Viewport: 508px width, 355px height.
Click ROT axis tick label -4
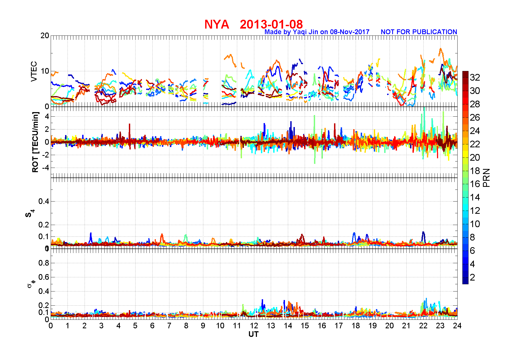46,168
